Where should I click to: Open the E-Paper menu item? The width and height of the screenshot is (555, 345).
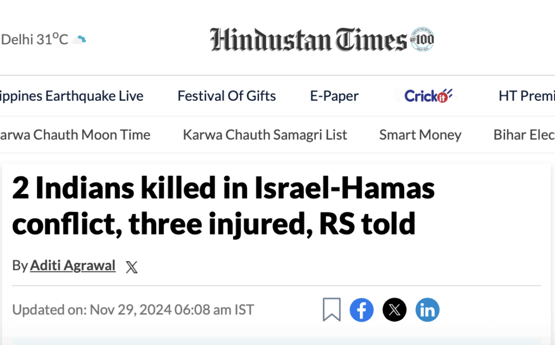pyautogui.click(x=334, y=96)
